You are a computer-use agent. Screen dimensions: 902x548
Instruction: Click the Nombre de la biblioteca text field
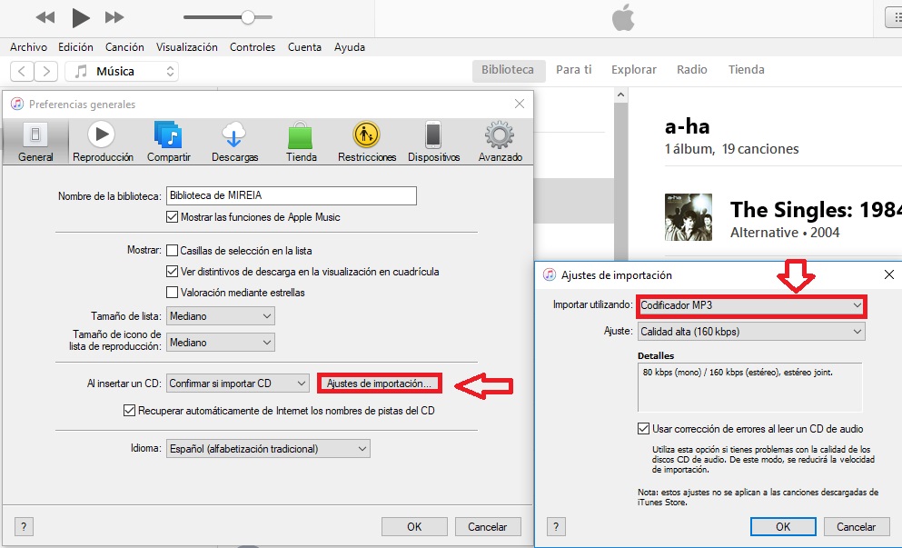click(292, 195)
